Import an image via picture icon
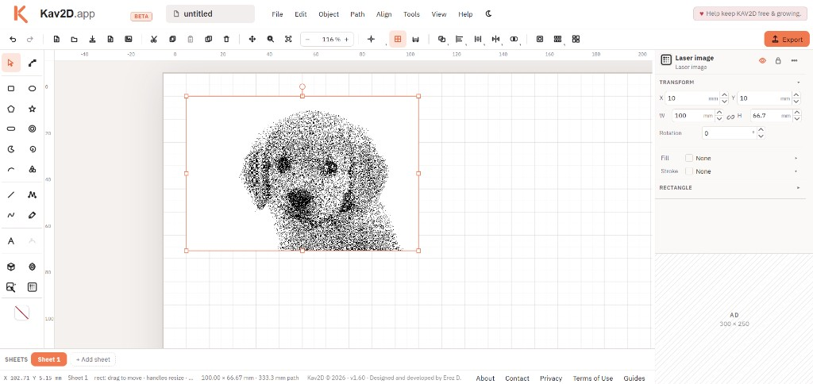Screen dimensions: 813x384 point(128,40)
